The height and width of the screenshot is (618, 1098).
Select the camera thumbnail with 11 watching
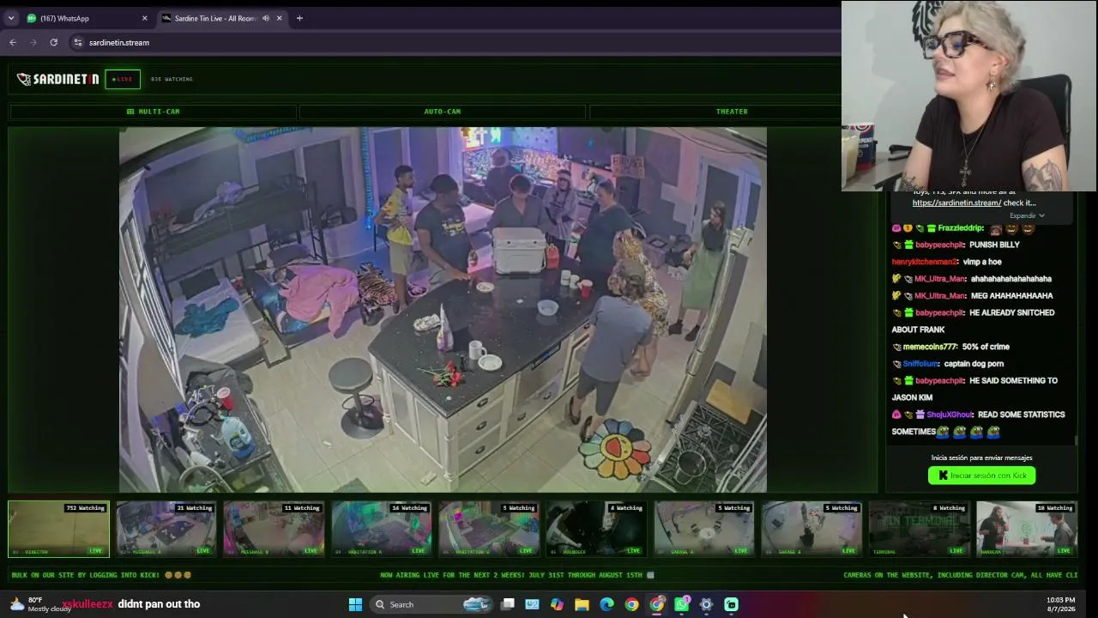click(x=274, y=529)
